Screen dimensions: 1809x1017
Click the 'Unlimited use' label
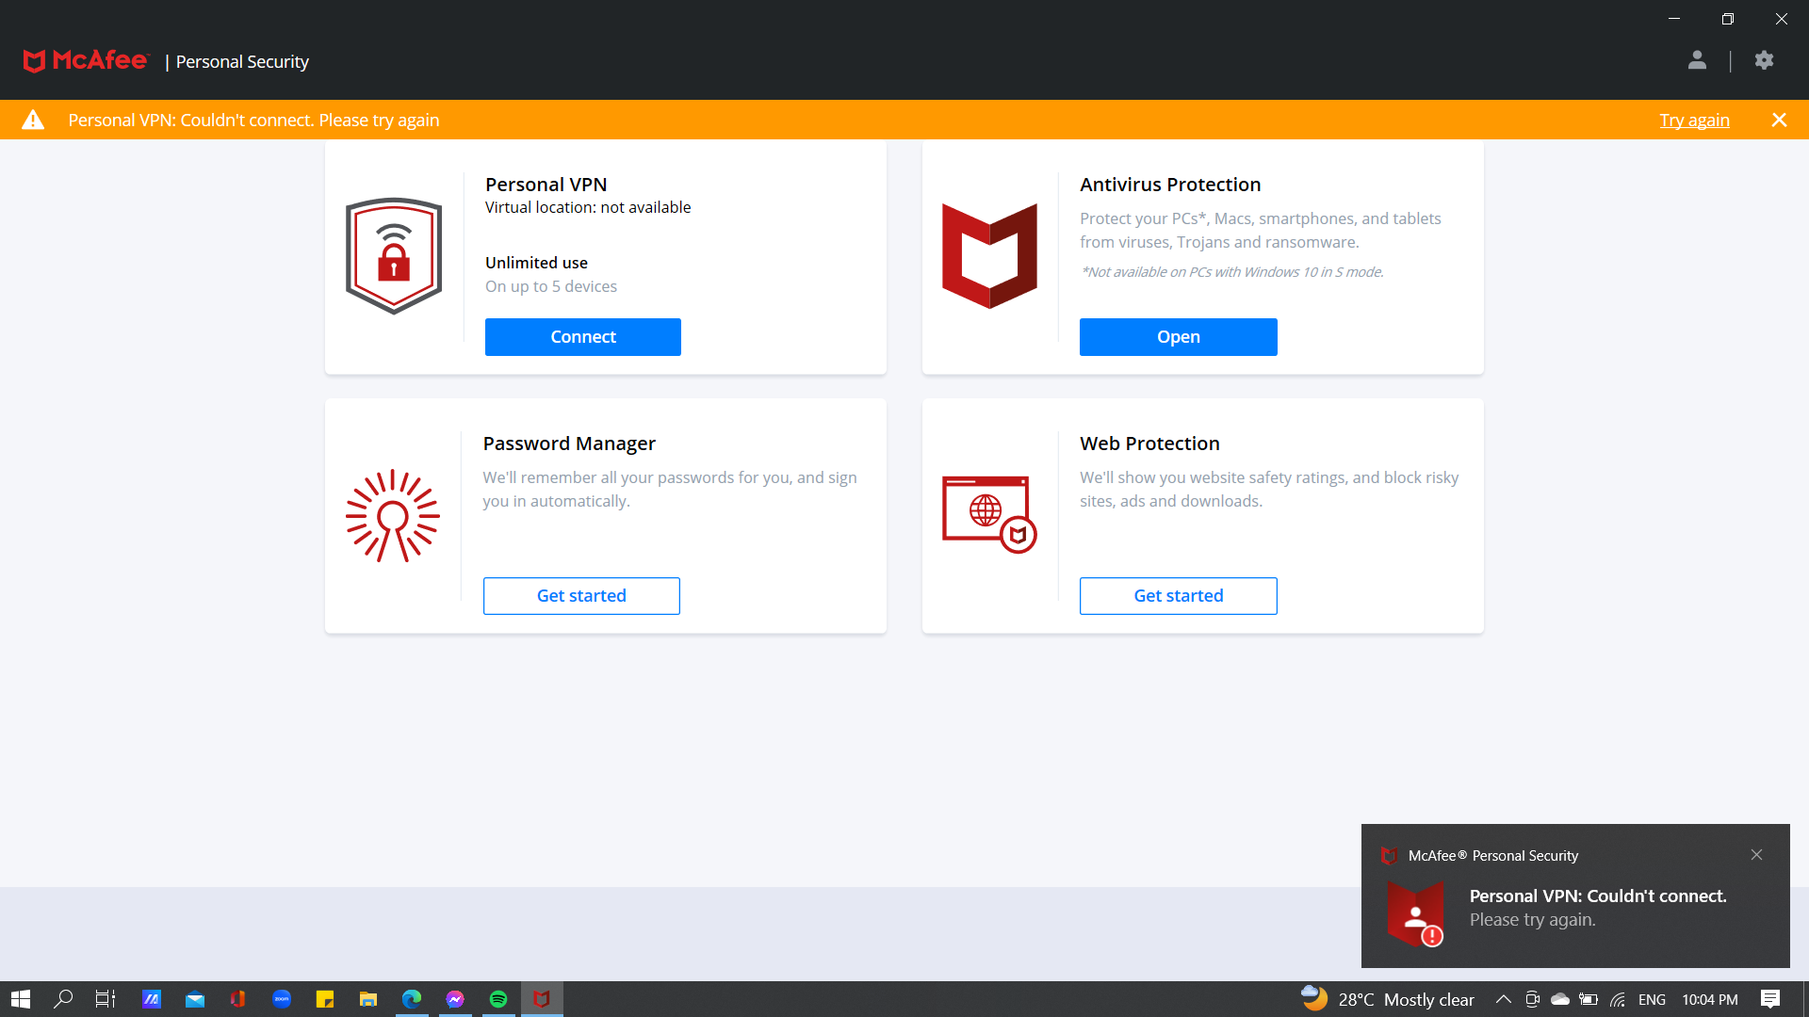[x=536, y=263]
